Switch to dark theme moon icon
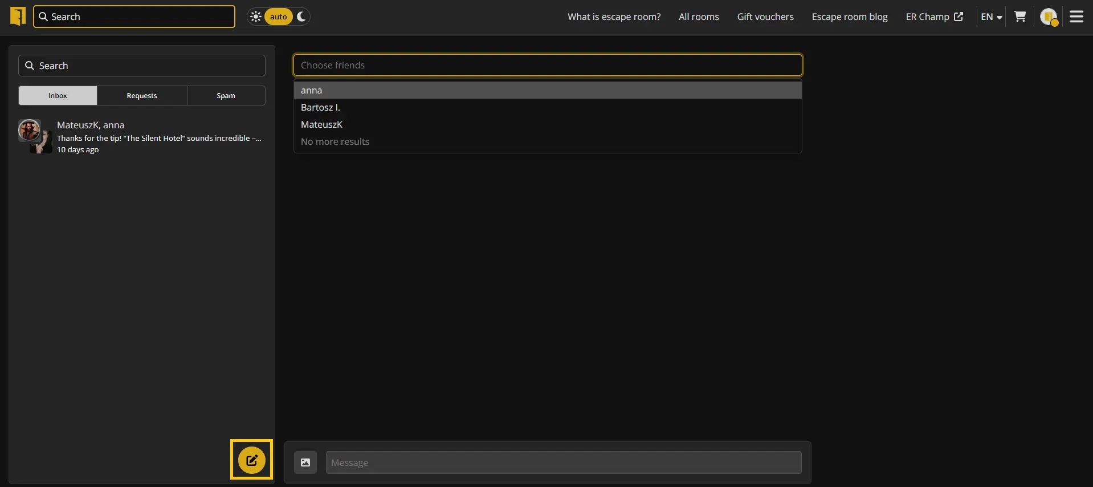1093x487 pixels. coord(301,17)
